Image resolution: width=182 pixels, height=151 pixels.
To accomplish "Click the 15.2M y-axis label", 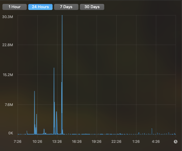I will [8, 75].
